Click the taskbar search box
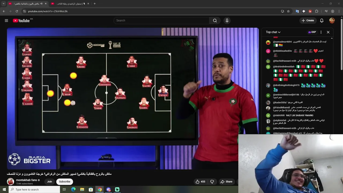This screenshot has height=193, width=343. (34, 190)
